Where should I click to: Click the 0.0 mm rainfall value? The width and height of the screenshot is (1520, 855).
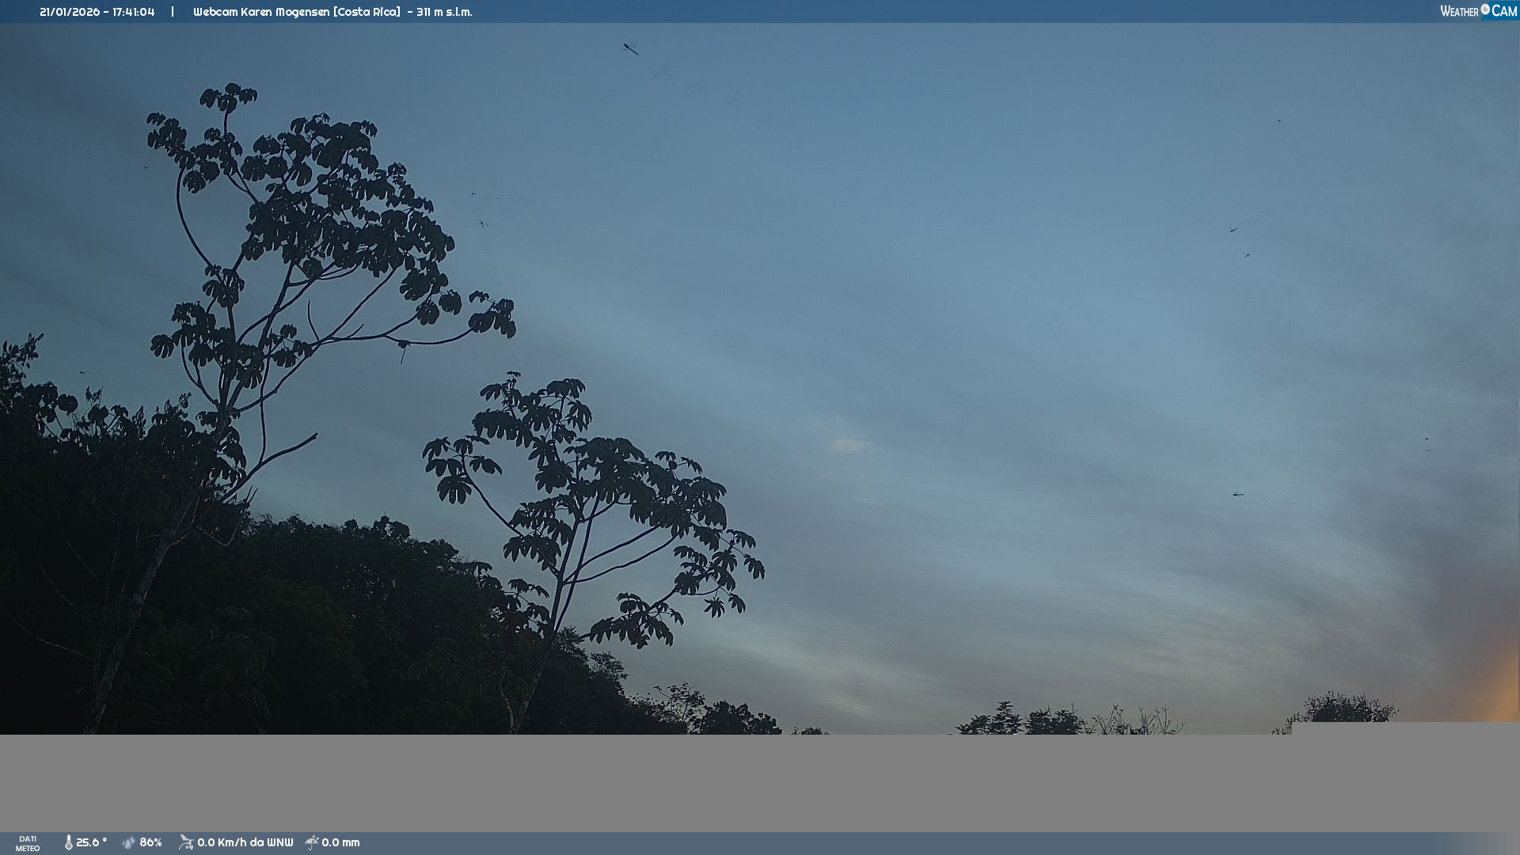[340, 842]
